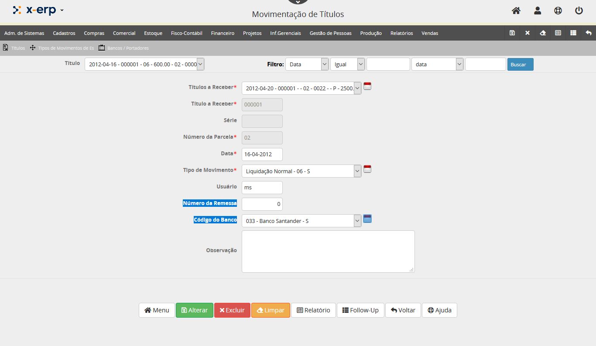596x346 pixels.
Task: Open the Gestão de Pessoas menu
Action: click(330, 33)
